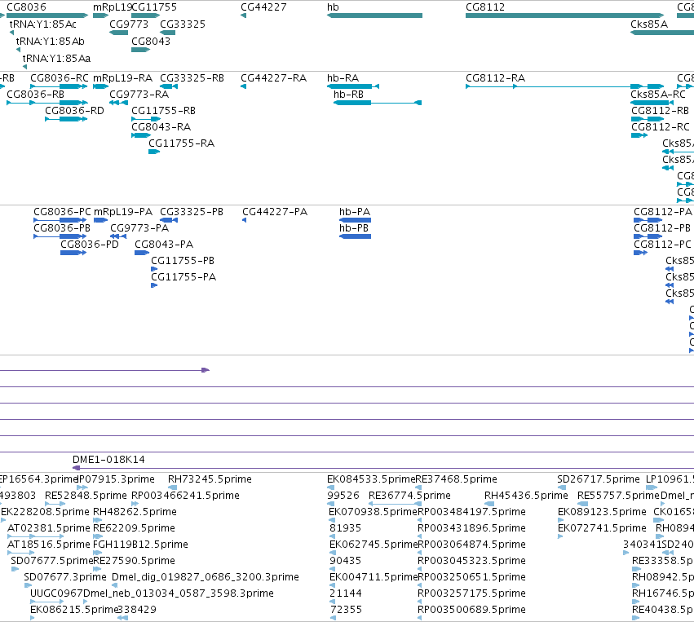
Task: Select the CG8036-RB transcript label
Action: (x=35, y=95)
